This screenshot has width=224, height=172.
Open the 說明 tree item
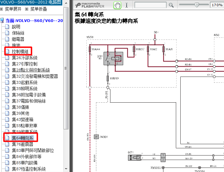[16, 27]
